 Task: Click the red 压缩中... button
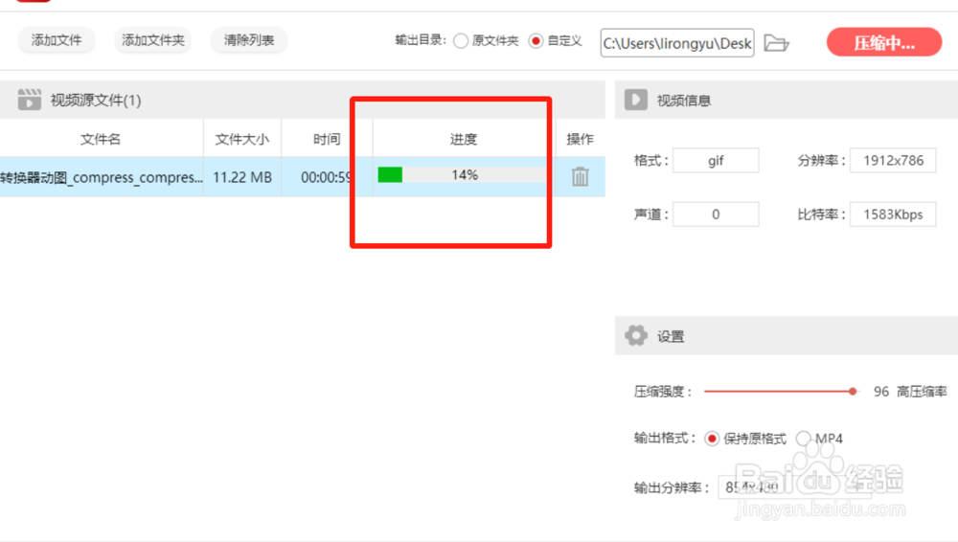tap(884, 42)
